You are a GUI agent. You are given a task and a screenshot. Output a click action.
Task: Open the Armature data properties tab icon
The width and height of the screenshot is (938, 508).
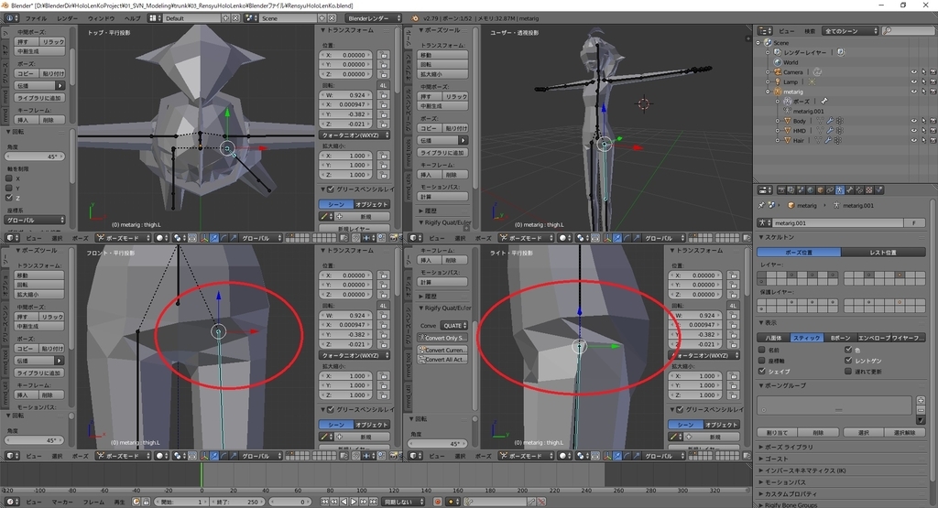pyautogui.click(x=840, y=190)
